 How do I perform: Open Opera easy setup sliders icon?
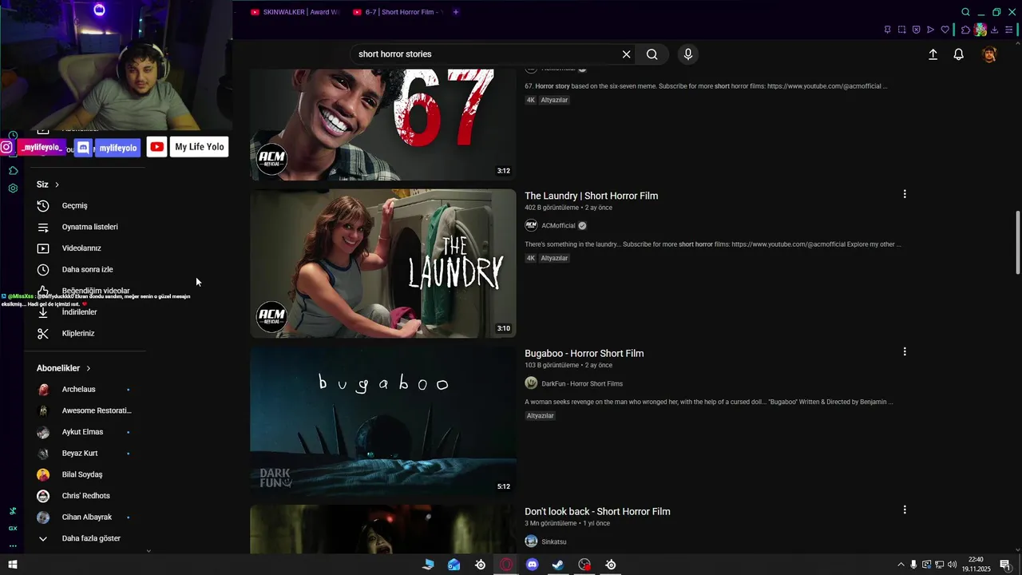pos(1009,30)
